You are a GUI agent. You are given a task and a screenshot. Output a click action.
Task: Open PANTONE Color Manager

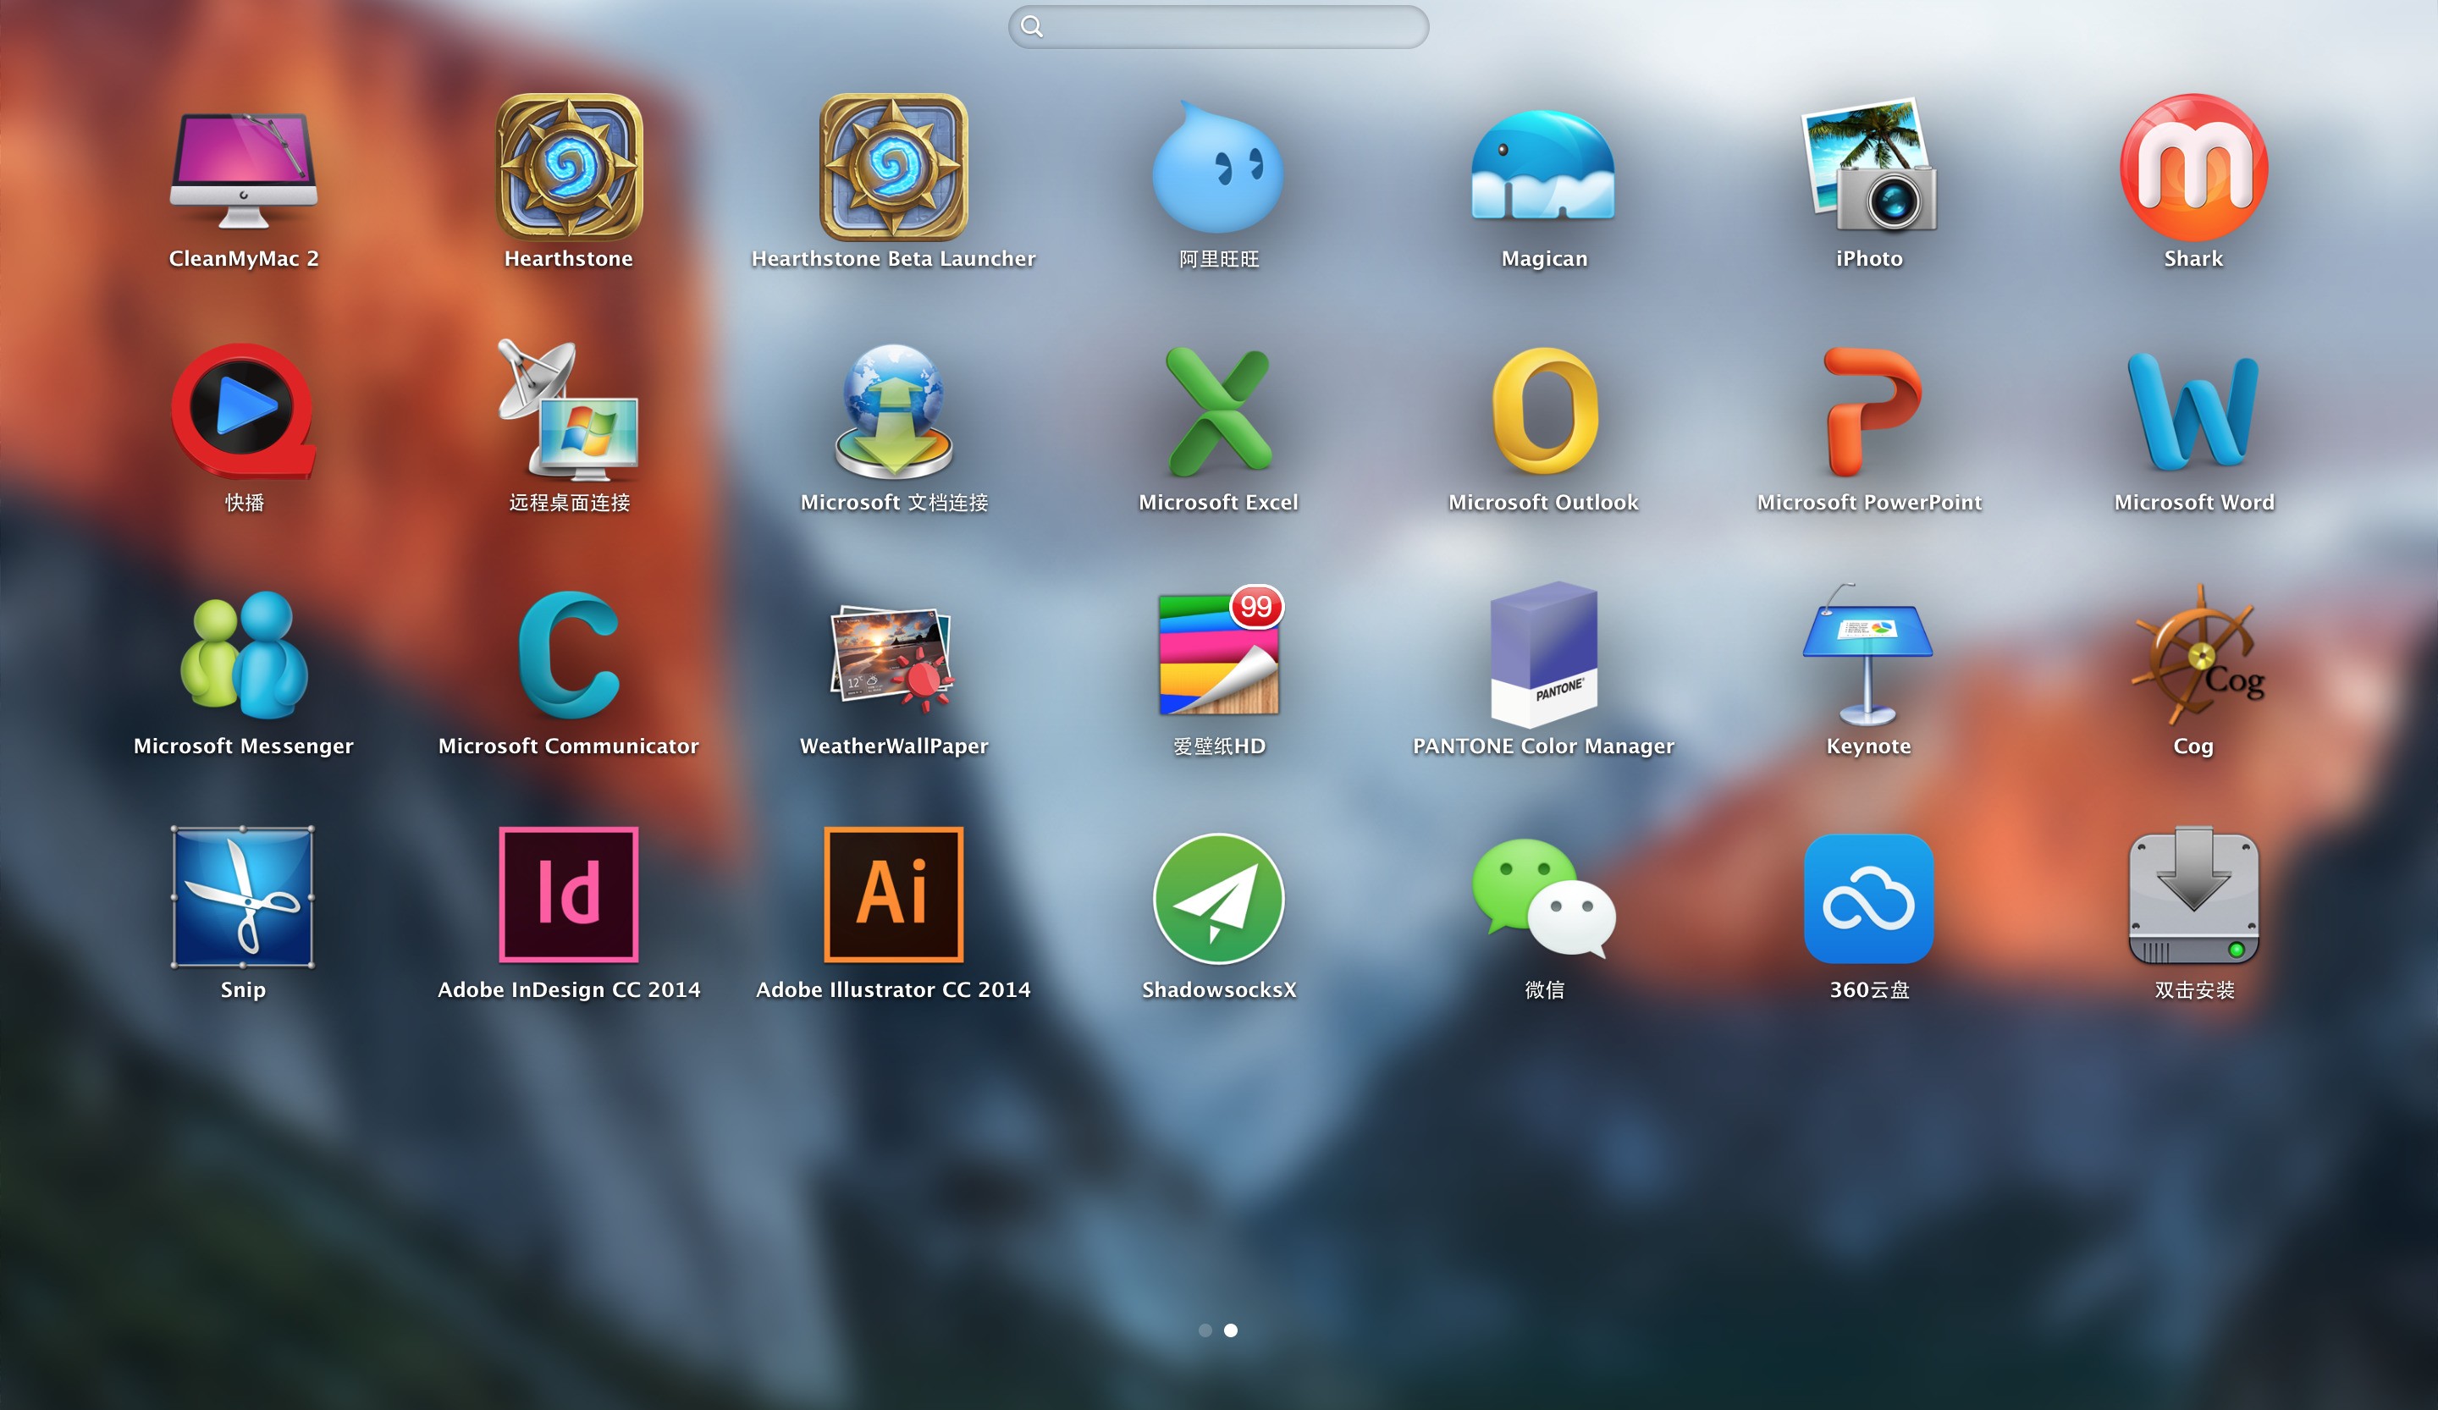[x=1543, y=656]
